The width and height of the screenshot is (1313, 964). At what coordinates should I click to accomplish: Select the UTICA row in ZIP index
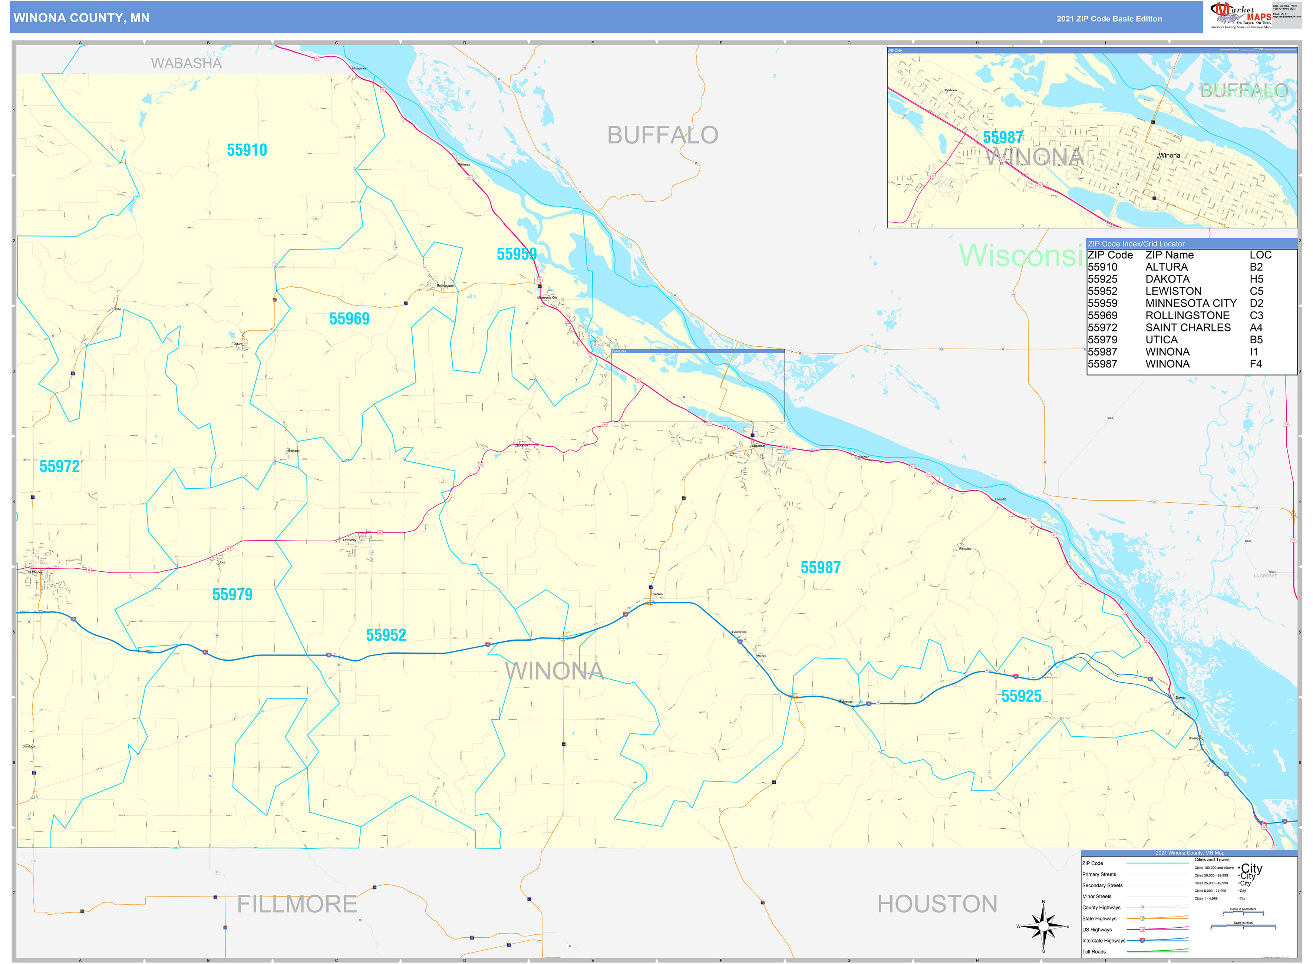(1192, 340)
